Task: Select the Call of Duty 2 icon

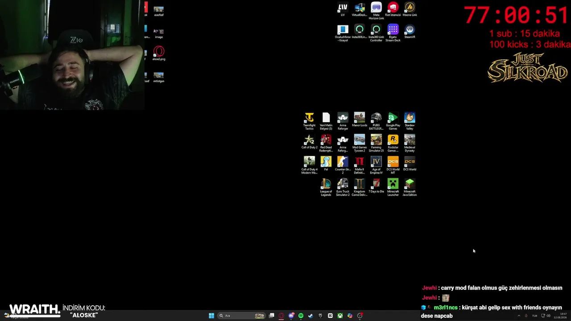Action: tap(309, 142)
